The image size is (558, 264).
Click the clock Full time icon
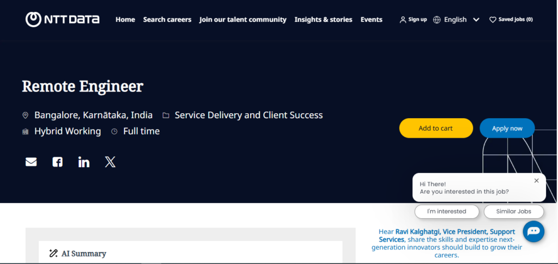(114, 132)
